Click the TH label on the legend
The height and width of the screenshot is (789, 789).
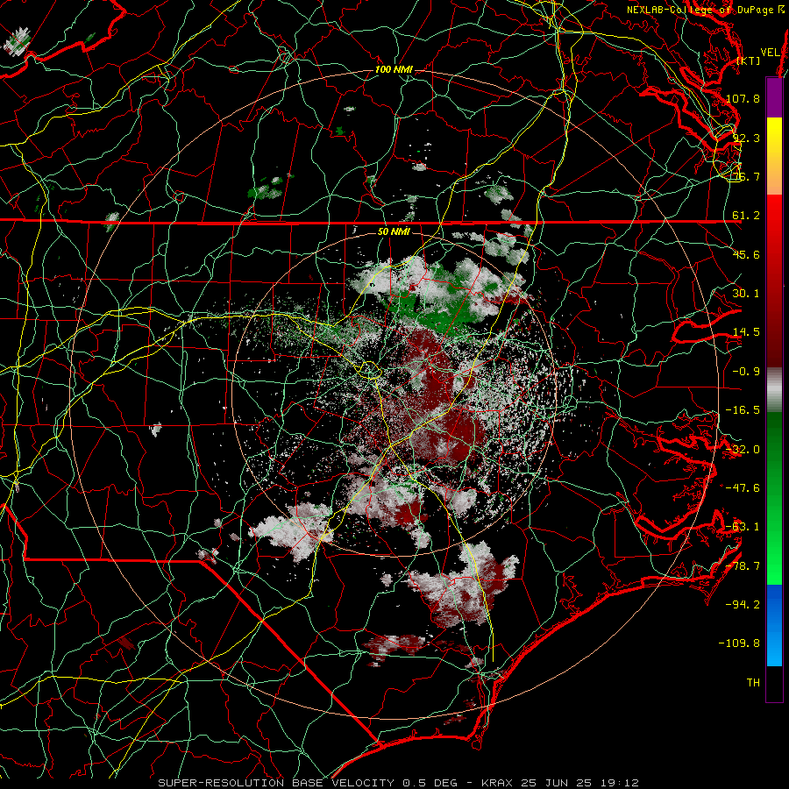pyautogui.click(x=753, y=683)
